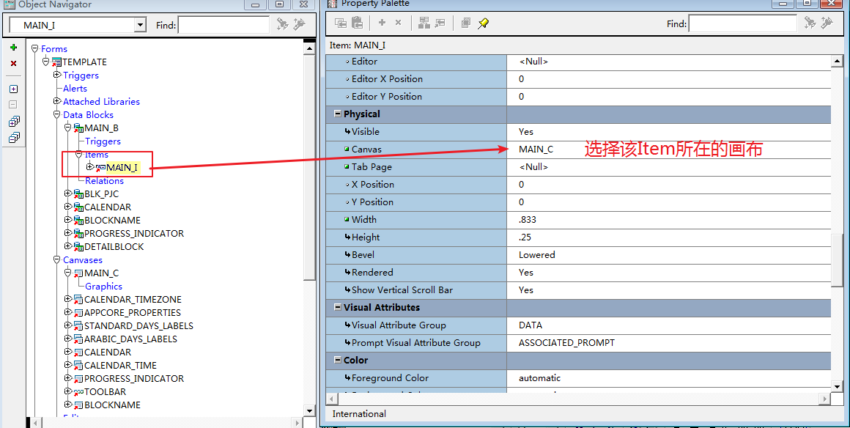Select the CALENDAR_TIME canvas
This screenshot has width=850, height=428.
pos(120,366)
